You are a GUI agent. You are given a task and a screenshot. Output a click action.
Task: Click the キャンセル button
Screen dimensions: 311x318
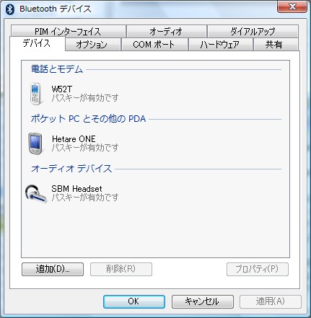pyautogui.click(x=203, y=301)
